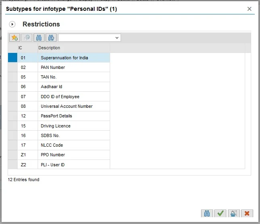
Task: Click the IC code Z2 cell
Action: click(28, 165)
